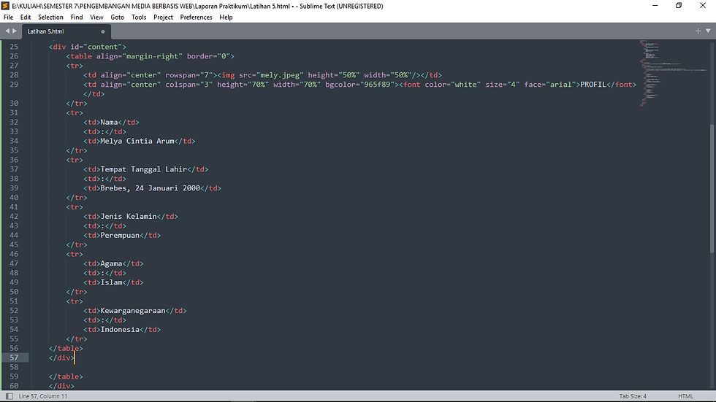Restore down the Sublime Text window
Image resolution: width=716 pixels, height=402 pixels.
point(679,6)
